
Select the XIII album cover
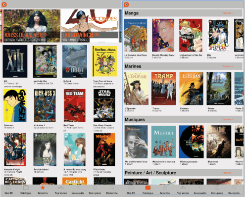15,61
